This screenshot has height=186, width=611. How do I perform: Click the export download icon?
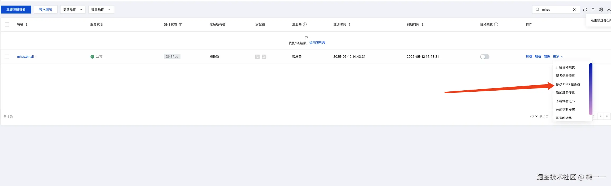(x=609, y=10)
